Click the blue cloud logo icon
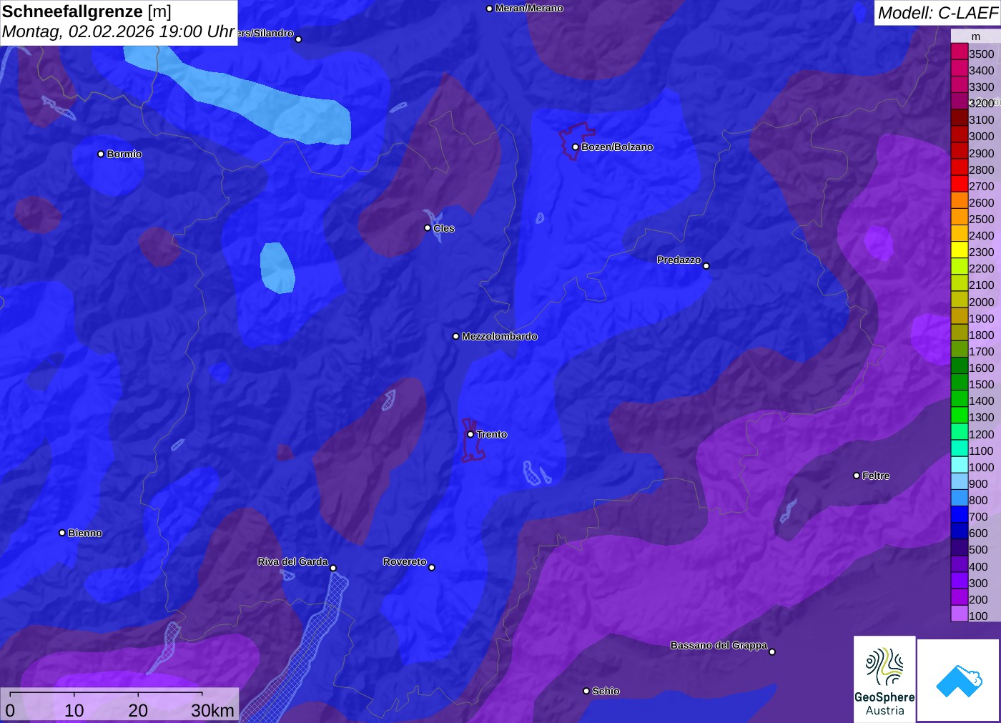 (x=958, y=680)
